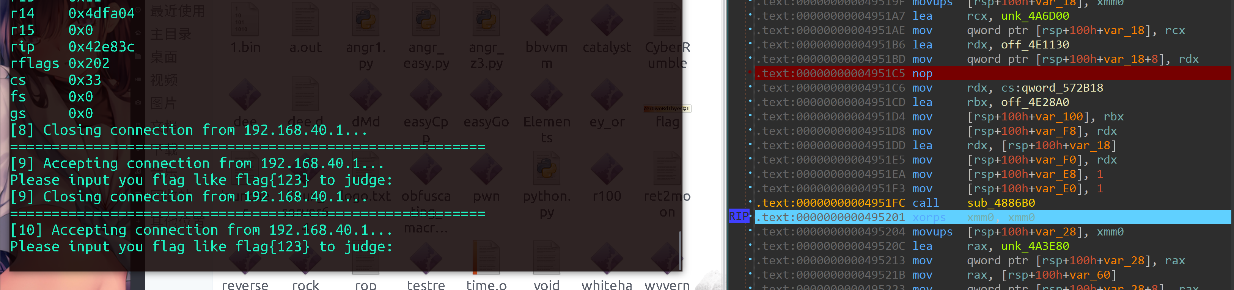The width and height of the screenshot is (1234, 290).
Task: Select the easyGo executable icon
Action: click(x=486, y=95)
